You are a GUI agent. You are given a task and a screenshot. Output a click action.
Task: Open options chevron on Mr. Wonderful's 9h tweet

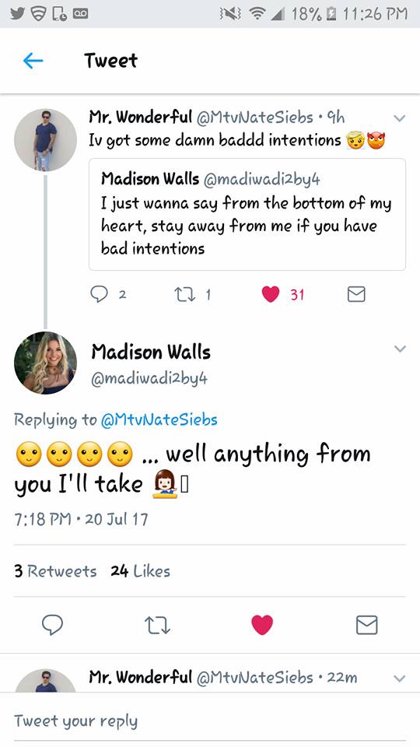400,117
